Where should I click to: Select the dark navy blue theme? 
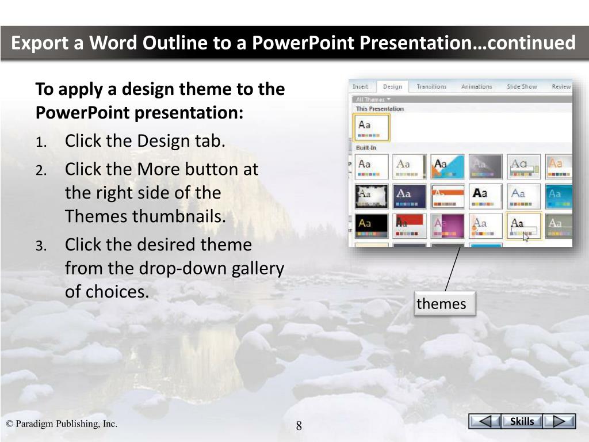pyautogui.click(x=410, y=196)
